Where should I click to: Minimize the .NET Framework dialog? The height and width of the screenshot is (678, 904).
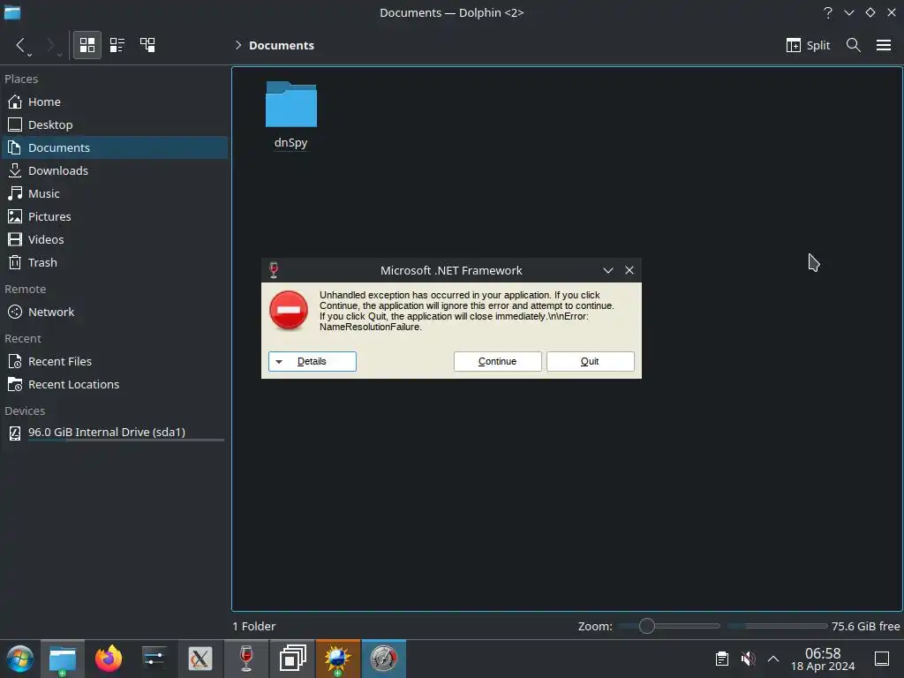(607, 270)
